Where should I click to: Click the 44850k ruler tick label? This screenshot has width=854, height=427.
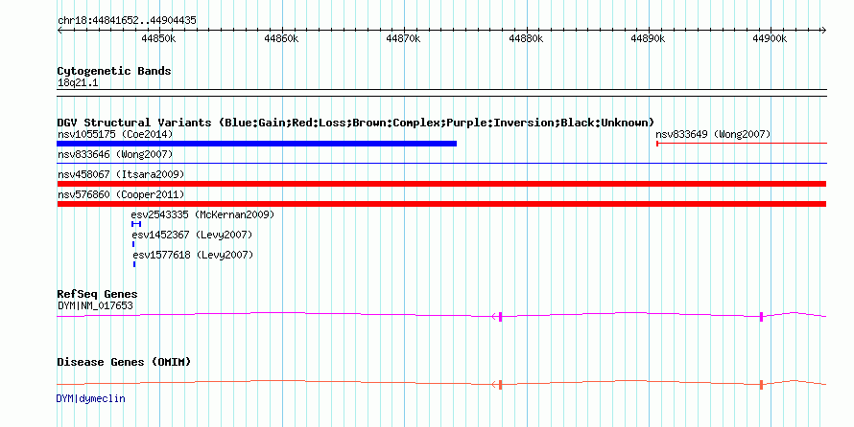click(158, 38)
